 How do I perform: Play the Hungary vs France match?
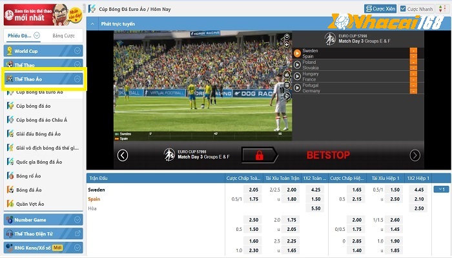297,76
